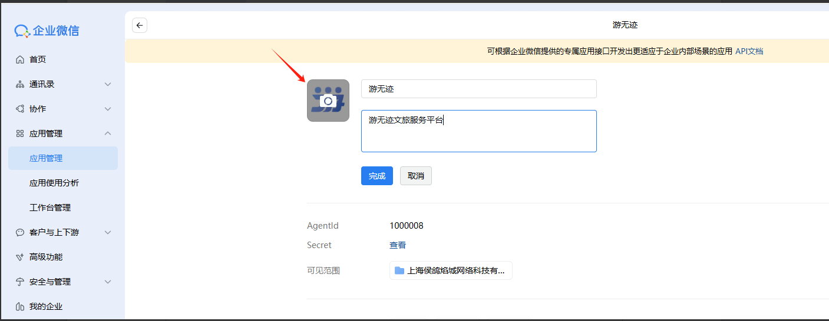Click the 企业微信 logo
Viewport: 829px width, 321px height.
pyautogui.click(x=47, y=31)
